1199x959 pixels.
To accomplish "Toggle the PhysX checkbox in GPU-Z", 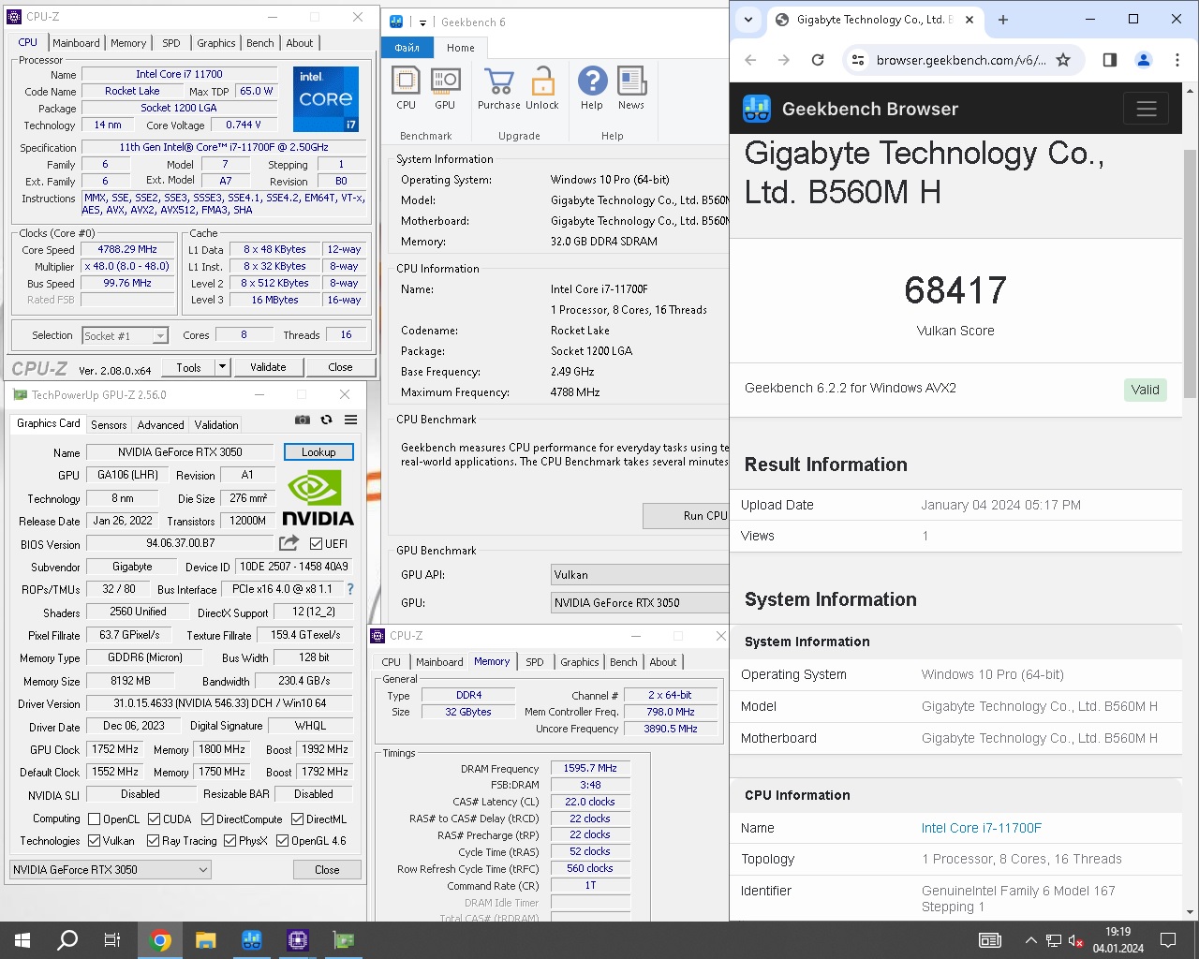I will pos(229,841).
